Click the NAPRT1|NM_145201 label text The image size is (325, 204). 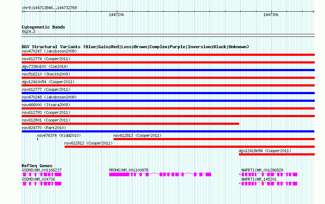click(x=259, y=179)
